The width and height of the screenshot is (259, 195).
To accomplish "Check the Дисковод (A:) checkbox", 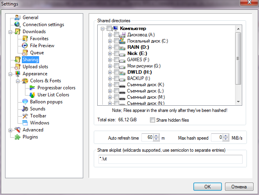I will tap(116, 35).
